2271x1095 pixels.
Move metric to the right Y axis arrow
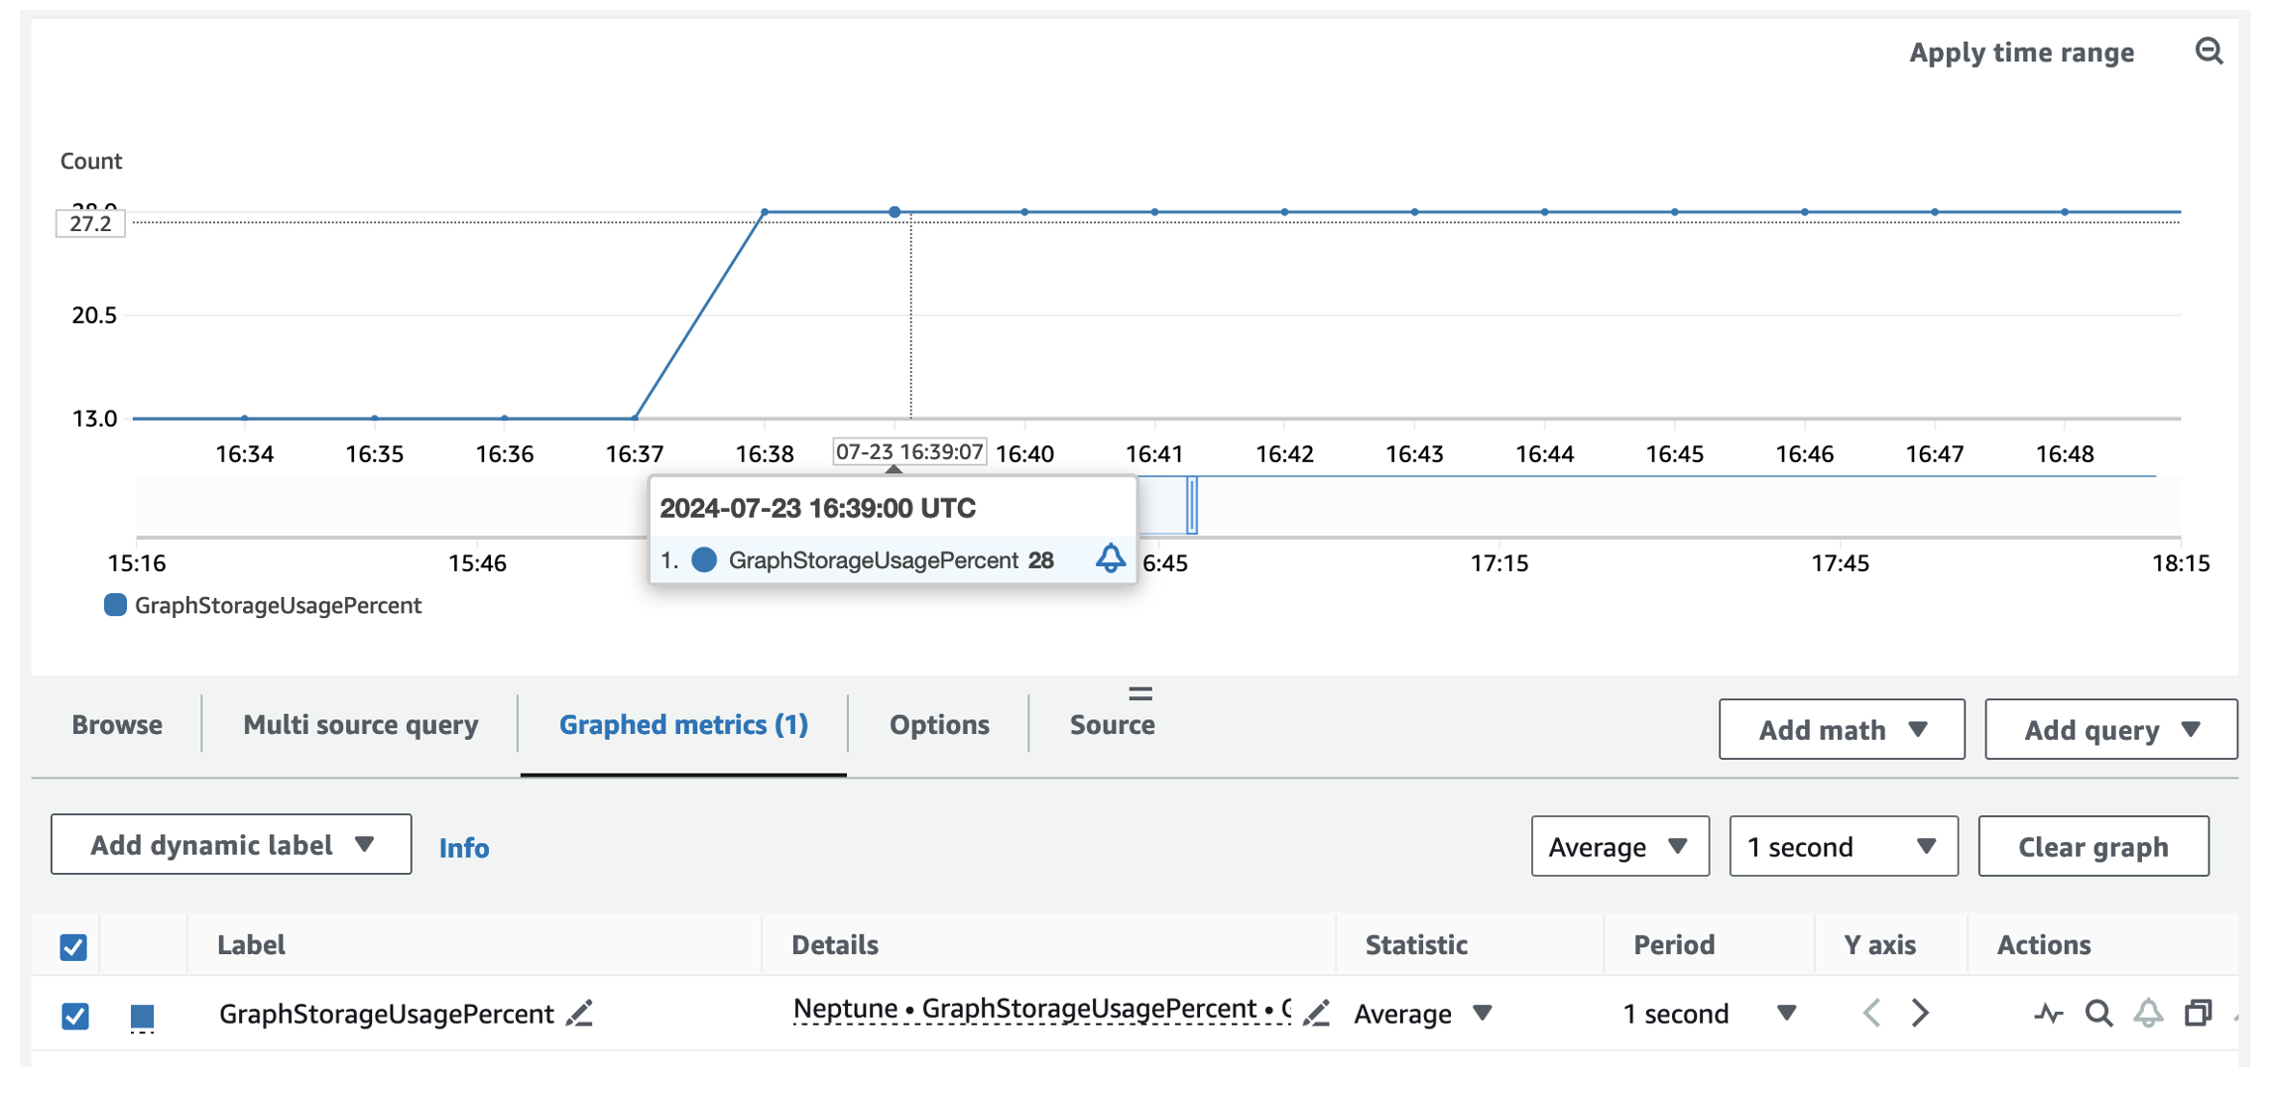point(1921,1013)
